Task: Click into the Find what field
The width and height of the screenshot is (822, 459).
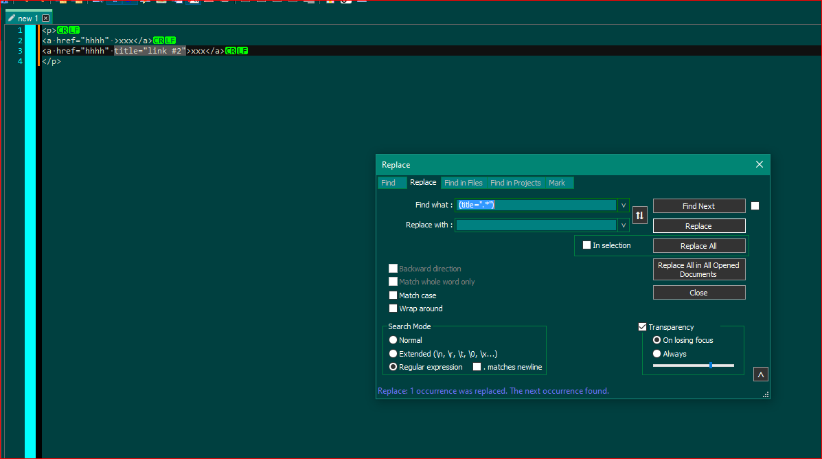Action: [537, 205]
